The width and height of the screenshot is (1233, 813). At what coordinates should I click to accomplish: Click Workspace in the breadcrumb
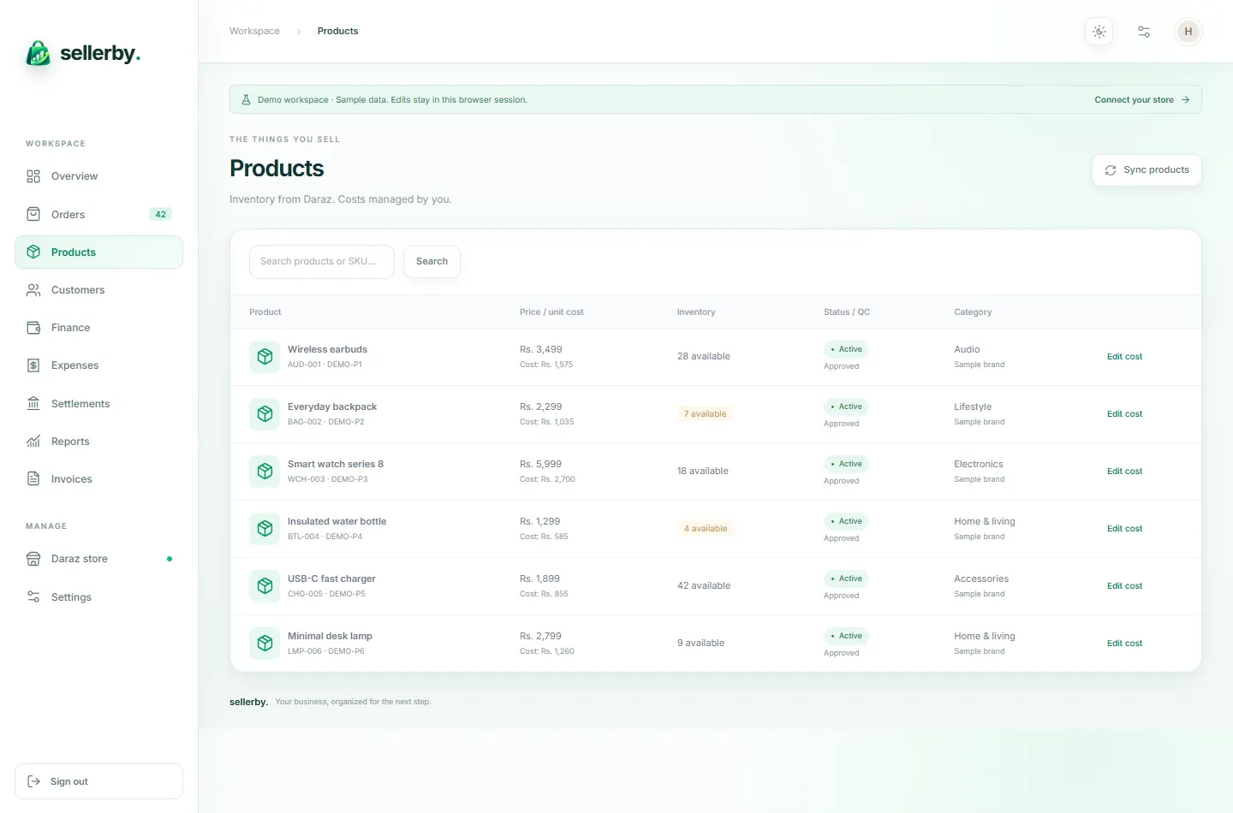point(254,31)
